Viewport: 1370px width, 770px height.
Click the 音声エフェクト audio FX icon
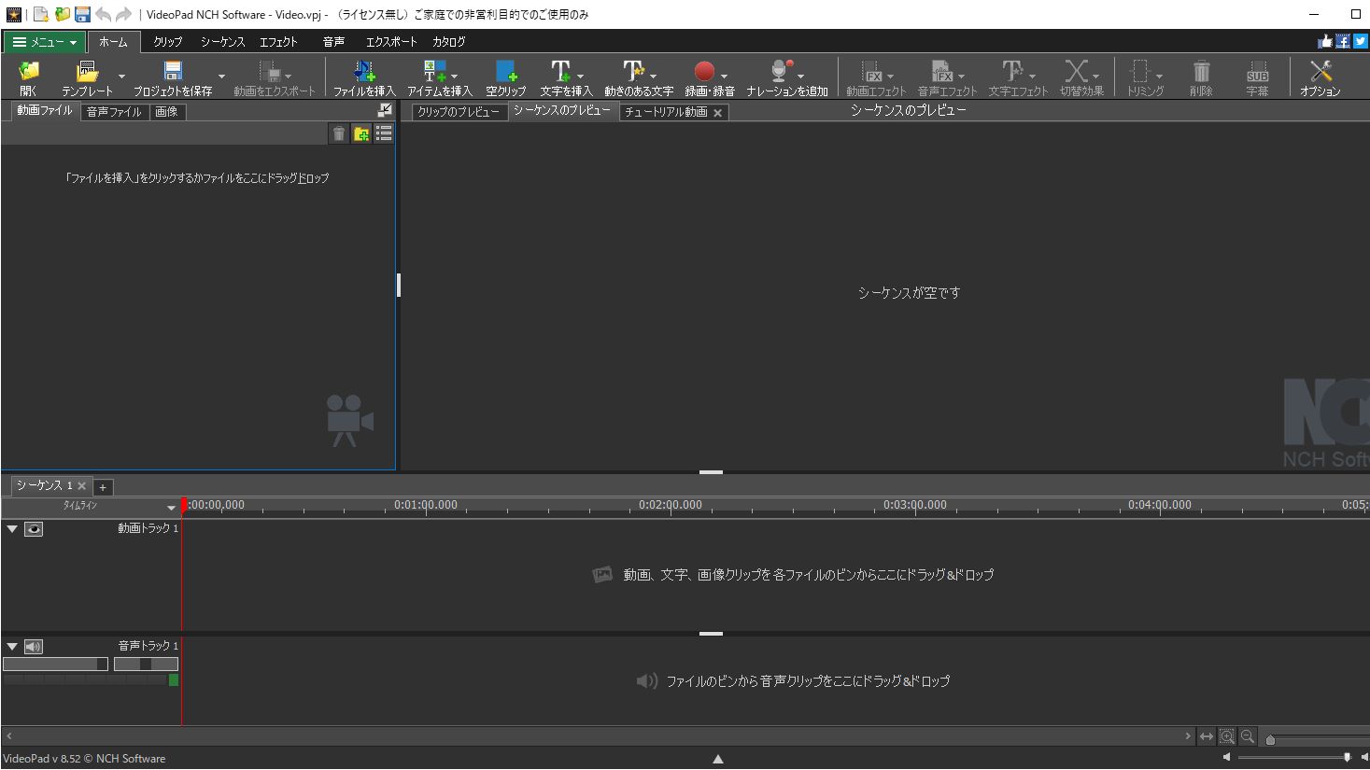coord(941,71)
